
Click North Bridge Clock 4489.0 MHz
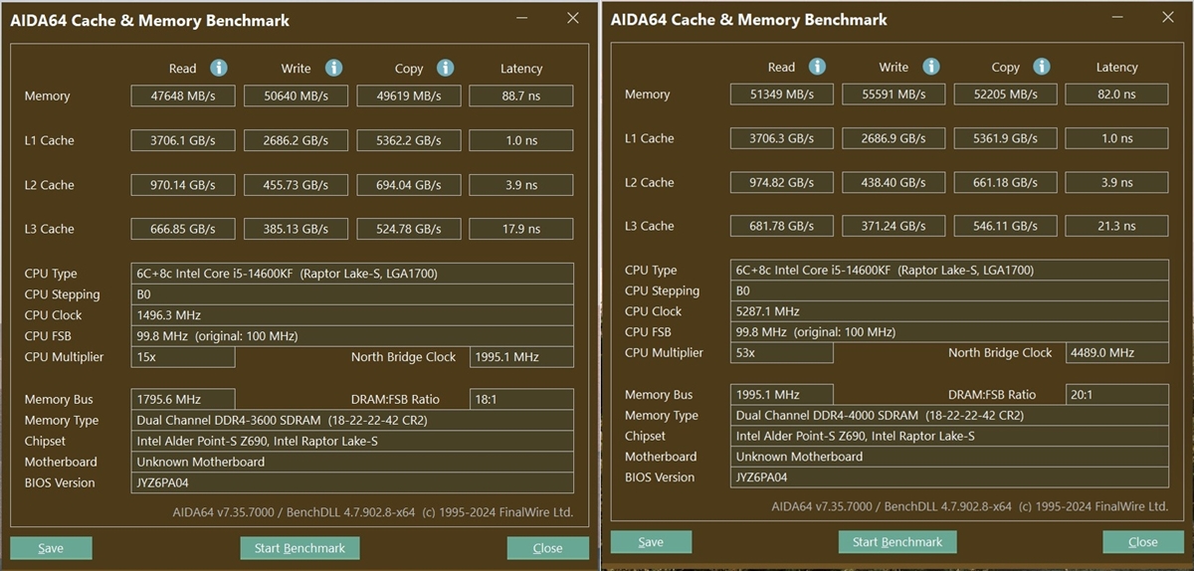pos(1117,353)
